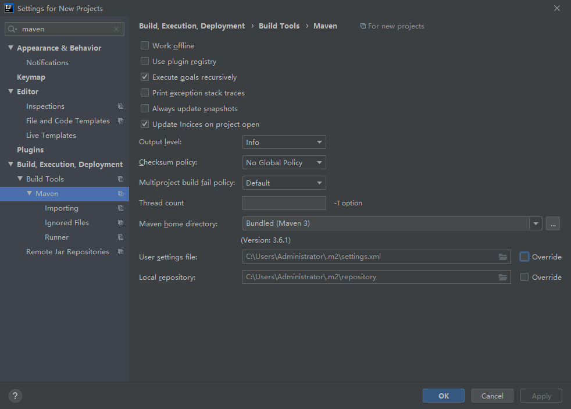
Task: Clear the maven search field text
Action: click(x=116, y=29)
